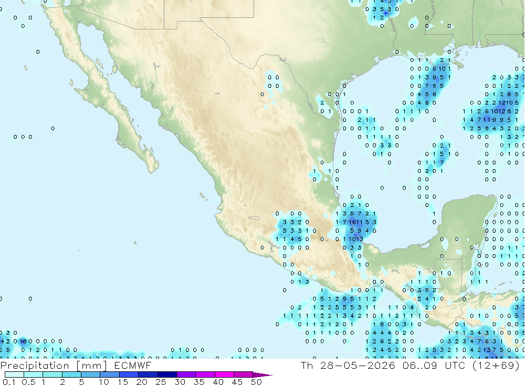The width and height of the screenshot is (525, 385).
Task: Click the 'ECMWF' model label
Action: pos(133,366)
